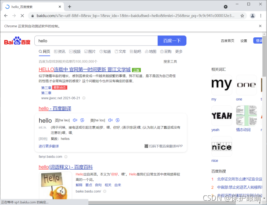Play American pronunciation speaker icon
The width and height of the screenshot is (267, 205).
(110, 120)
